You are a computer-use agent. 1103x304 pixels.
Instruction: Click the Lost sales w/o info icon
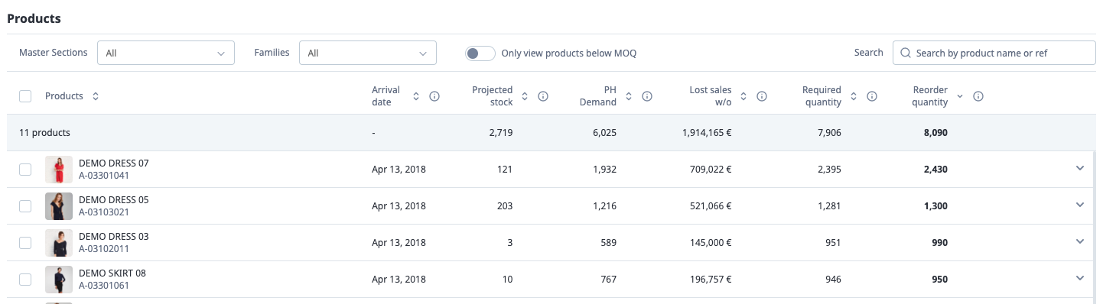tap(762, 96)
